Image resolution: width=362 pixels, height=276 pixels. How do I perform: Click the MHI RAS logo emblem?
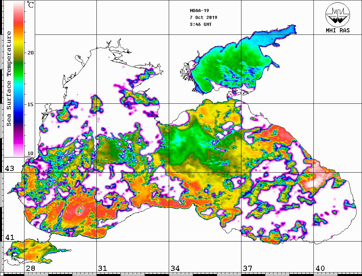(338, 14)
